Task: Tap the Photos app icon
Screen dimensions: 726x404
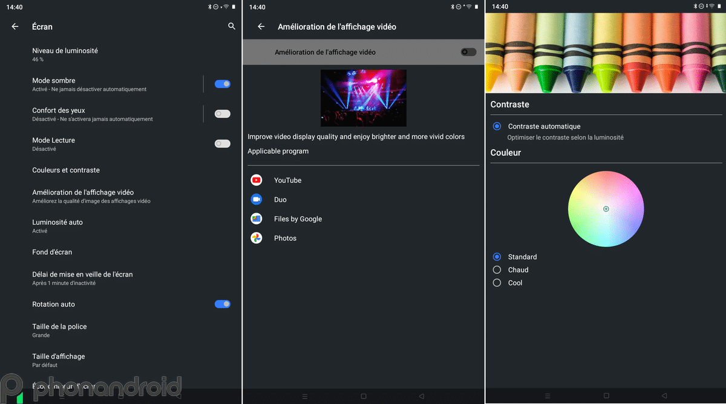Action: point(257,238)
